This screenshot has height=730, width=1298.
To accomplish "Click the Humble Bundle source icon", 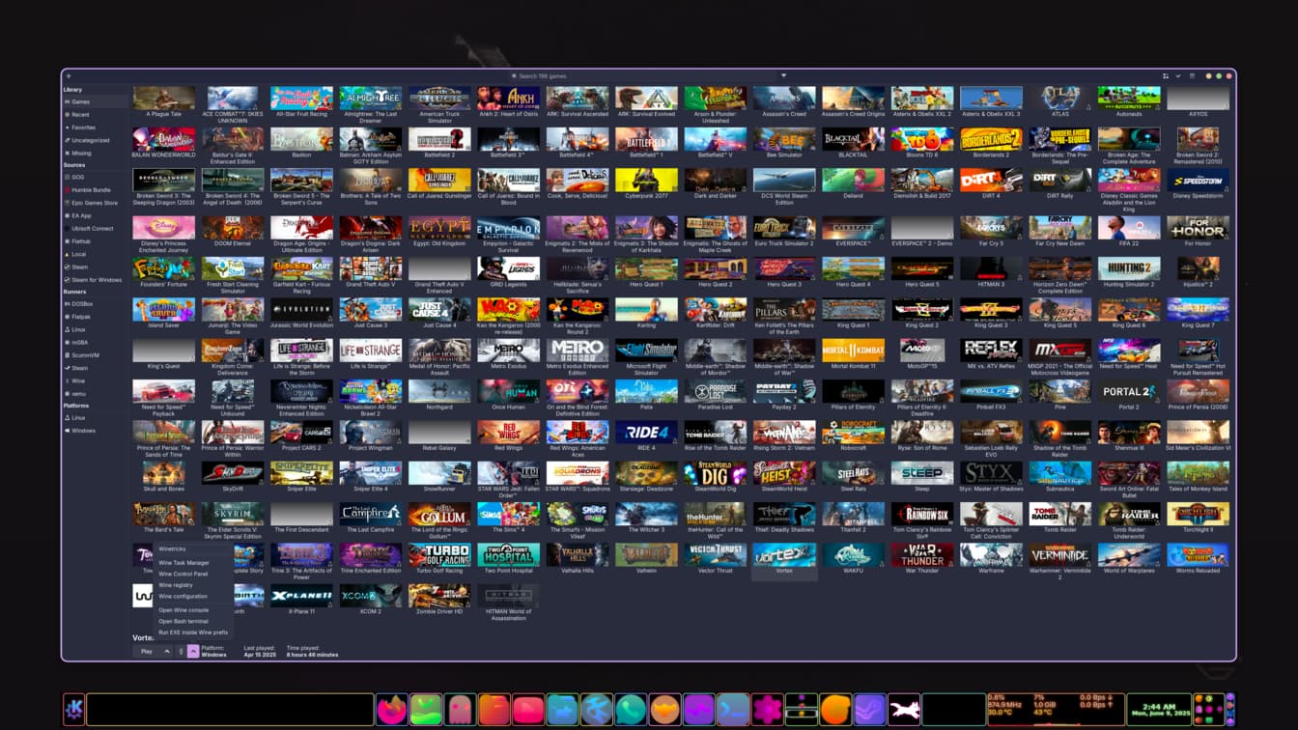I will pyautogui.click(x=67, y=190).
